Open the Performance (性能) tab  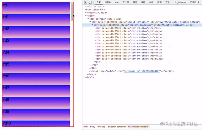coord(143,2)
